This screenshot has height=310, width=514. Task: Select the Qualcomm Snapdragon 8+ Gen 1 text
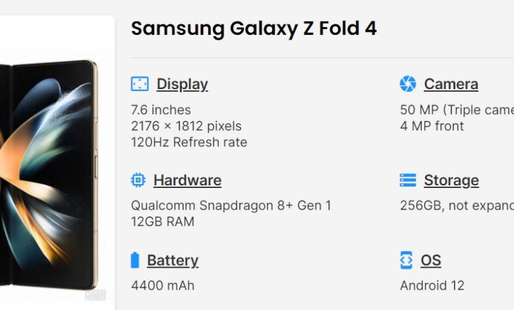click(x=231, y=206)
